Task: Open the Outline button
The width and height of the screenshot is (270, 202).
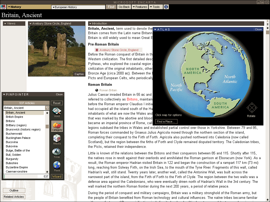Action: point(14,190)
